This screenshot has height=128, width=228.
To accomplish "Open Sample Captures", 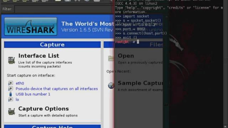I will point(140,83).
